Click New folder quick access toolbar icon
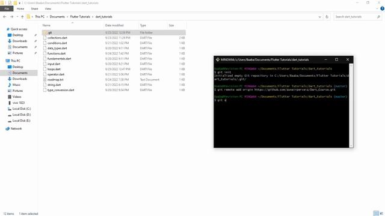The image size is (385, 216). [15, 3]
